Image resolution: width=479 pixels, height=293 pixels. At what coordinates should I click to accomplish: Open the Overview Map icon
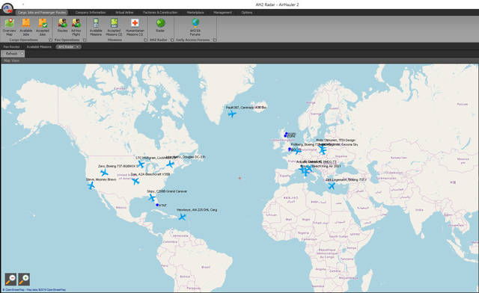click(x=10, y=27)
